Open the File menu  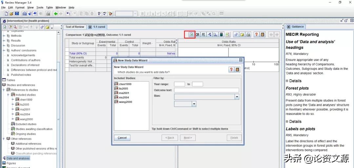click(3, 8)
